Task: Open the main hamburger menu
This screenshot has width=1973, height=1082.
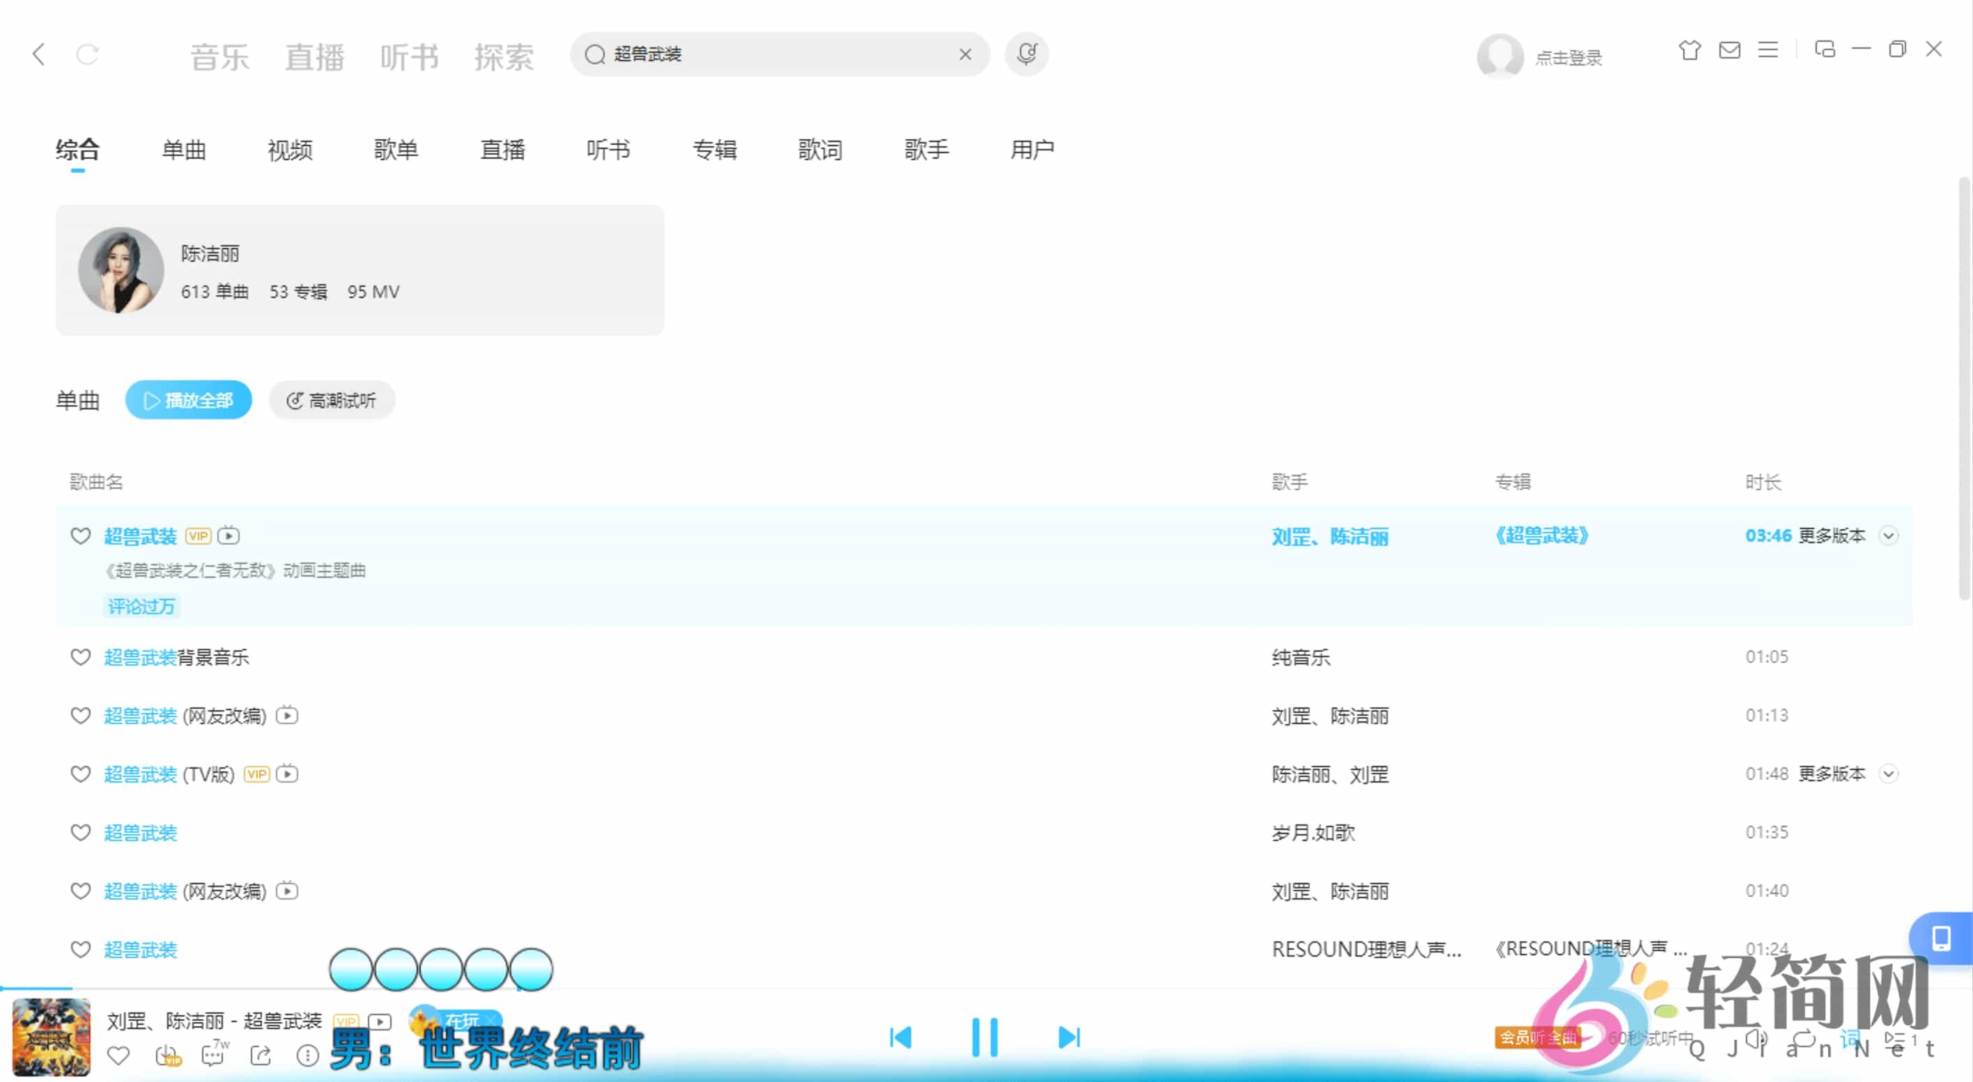Action: [1767, 51]
